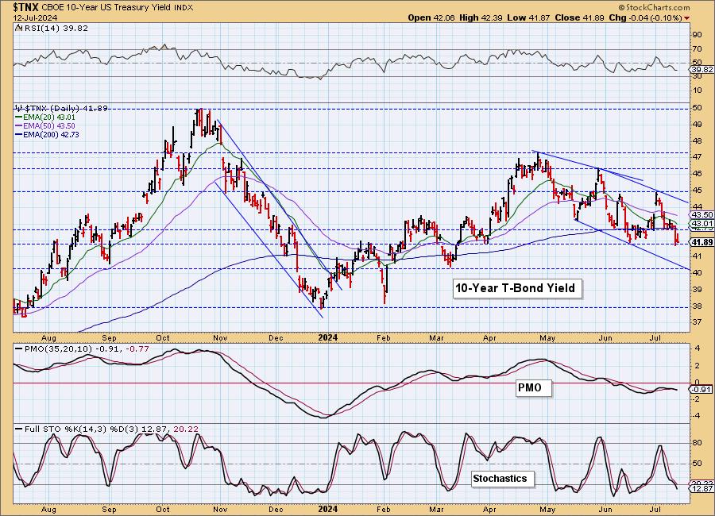Click the dark blue EMA(200) legend swatch
Image resolution: width=715 pixels, height=516 pixels.
click(x=19, y=134)
